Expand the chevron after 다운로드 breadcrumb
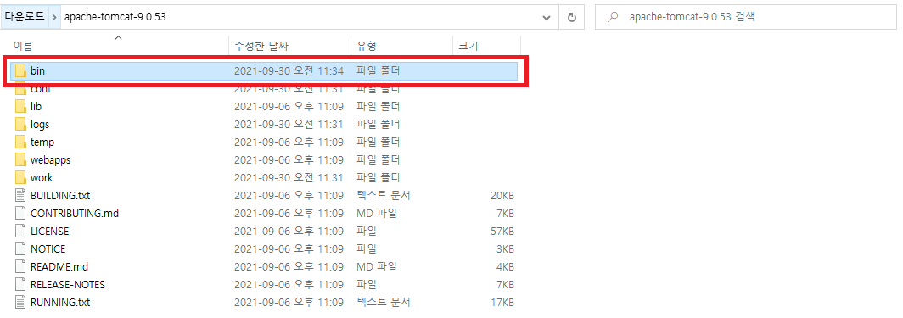Viewport: 903px width, 318px height. pyautogui.click(x=54, y=17)
